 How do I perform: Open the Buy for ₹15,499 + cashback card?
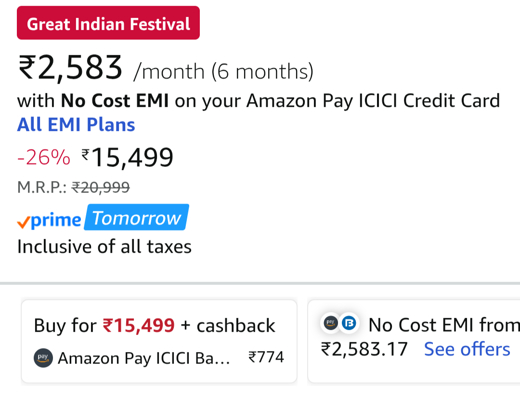(x=159, y=341)
